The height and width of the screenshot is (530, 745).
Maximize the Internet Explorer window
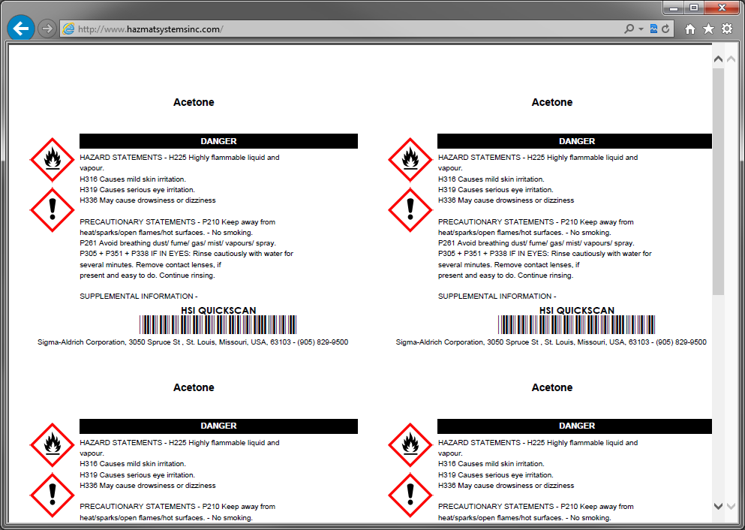point(694,8)
